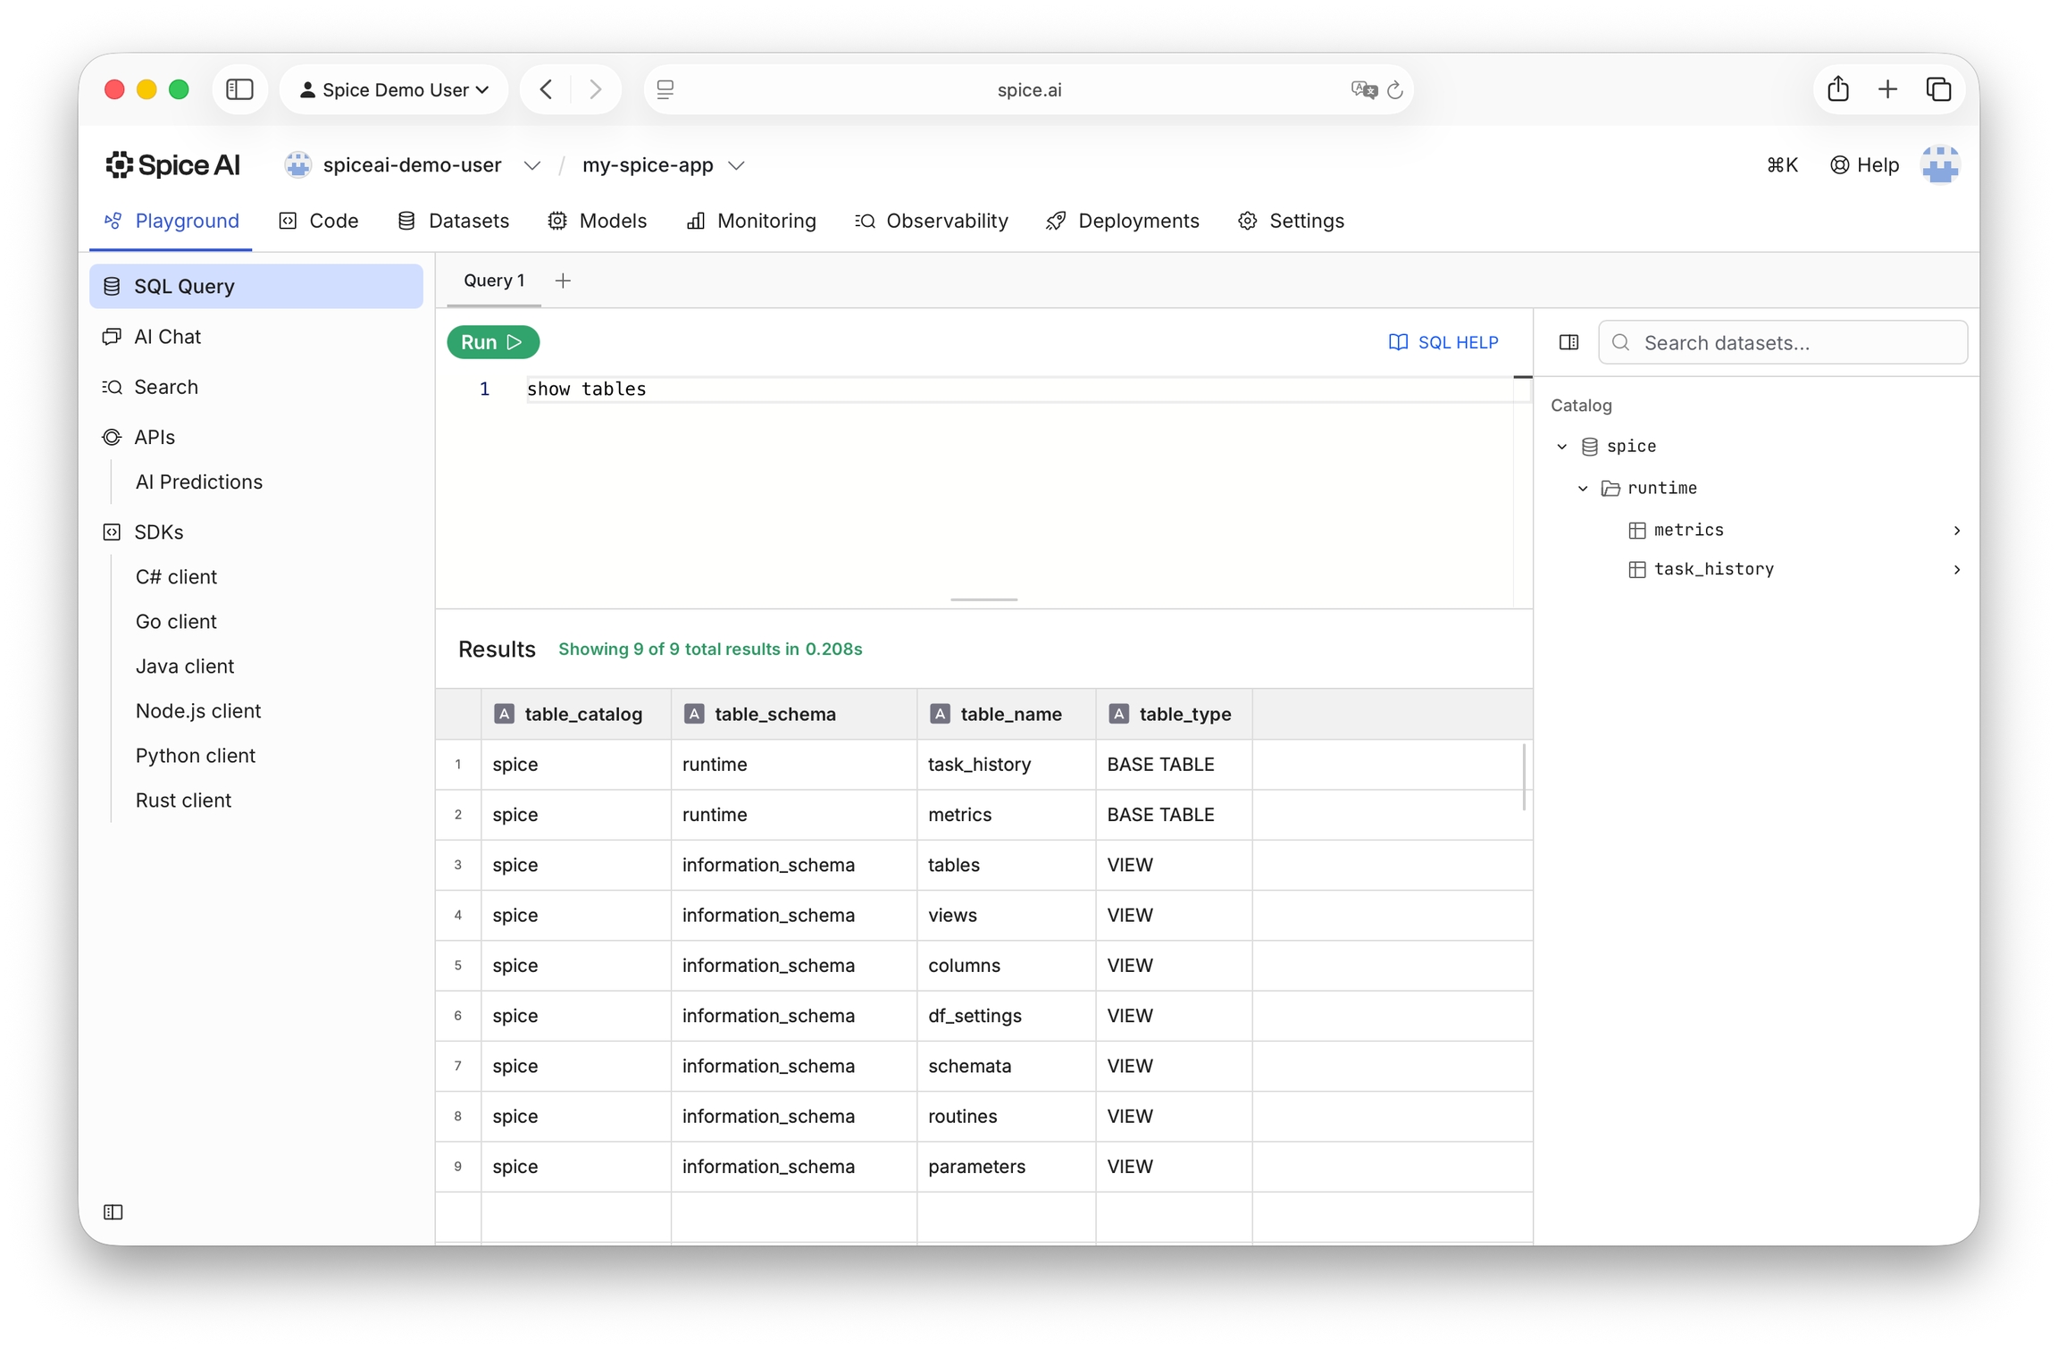
Task: Switch to the Datasets tab
Action: 454,221
